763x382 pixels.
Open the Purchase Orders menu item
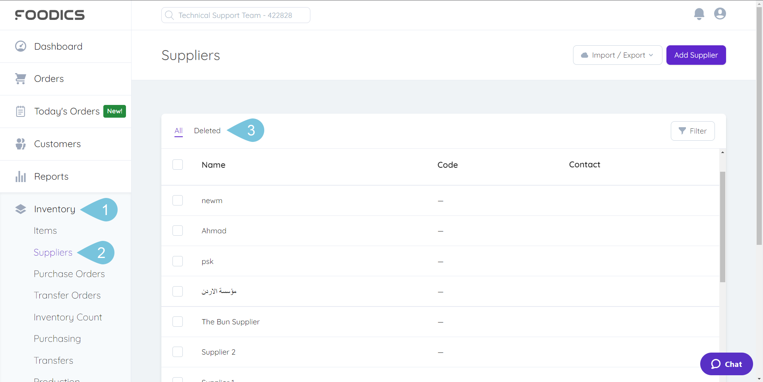[69, 273]
